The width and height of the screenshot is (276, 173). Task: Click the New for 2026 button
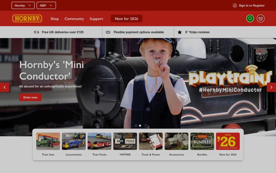[x=127, y=18]
